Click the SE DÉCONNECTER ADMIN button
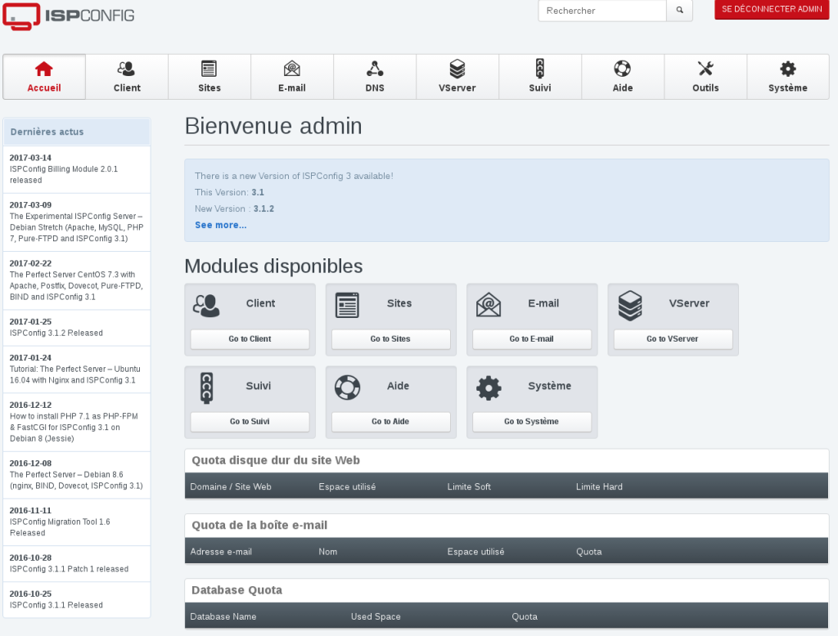The height and width of the screenshot is (636, 838). 772,10
